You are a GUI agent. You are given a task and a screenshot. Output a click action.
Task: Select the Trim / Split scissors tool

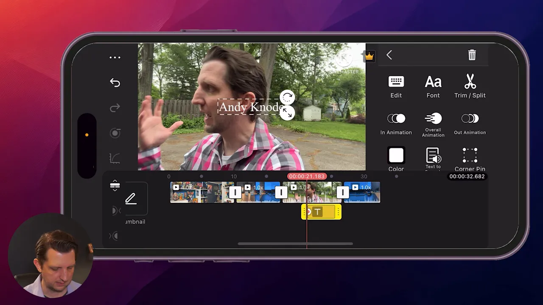tap(470, 86)
